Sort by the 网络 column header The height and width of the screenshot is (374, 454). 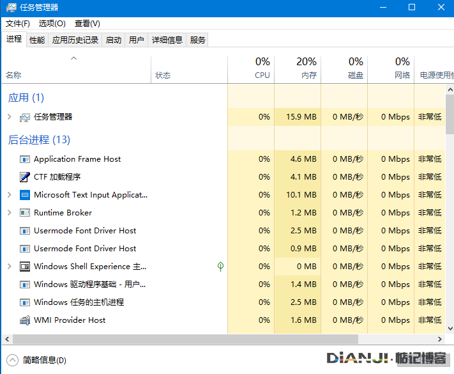(x=391, y=69)
